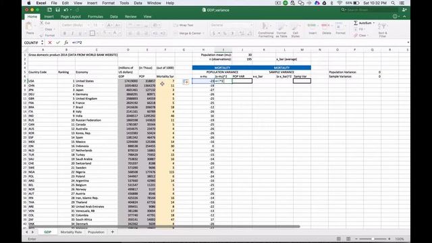432x243 pixels.
Task: Open the Fill dropdown in editing group
Action: (359, 29)
